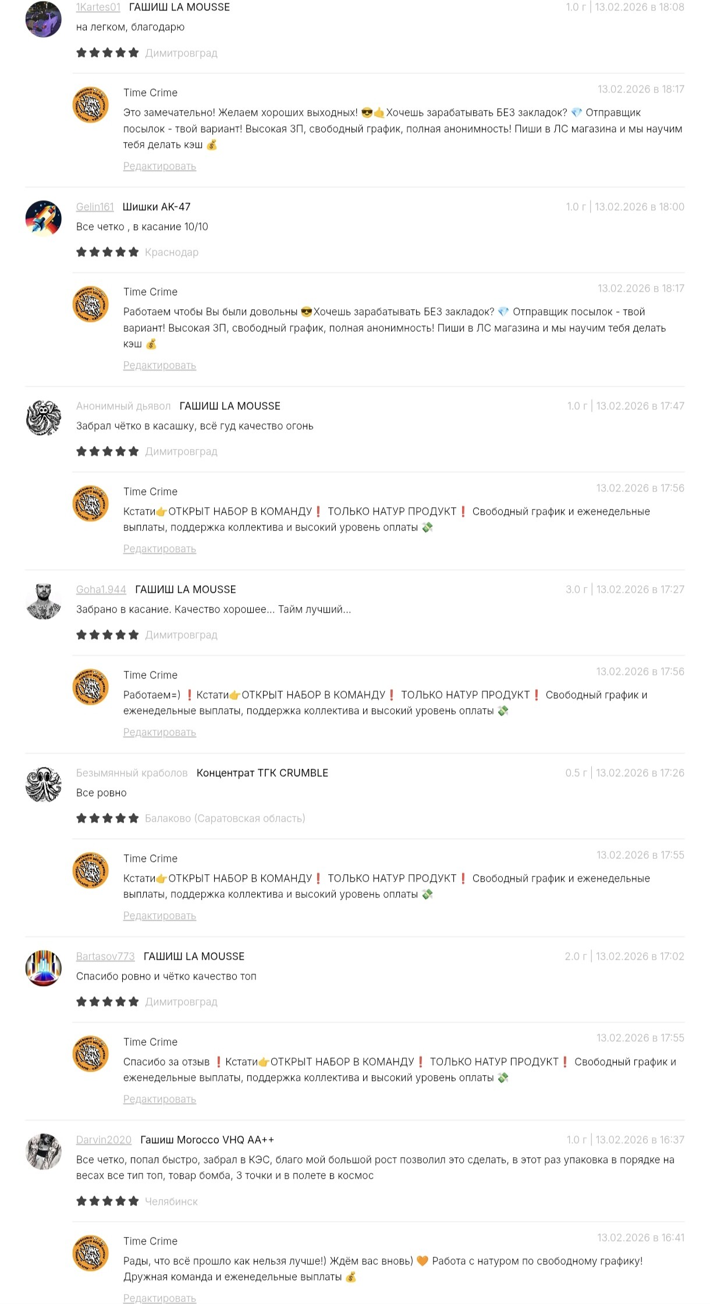Click the star rating on Darvin2020's review
The image size is (710, 1304).
108,1201
